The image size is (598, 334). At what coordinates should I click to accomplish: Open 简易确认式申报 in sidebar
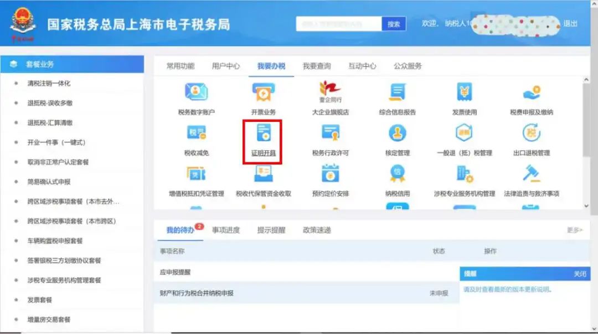click(49, 182)
